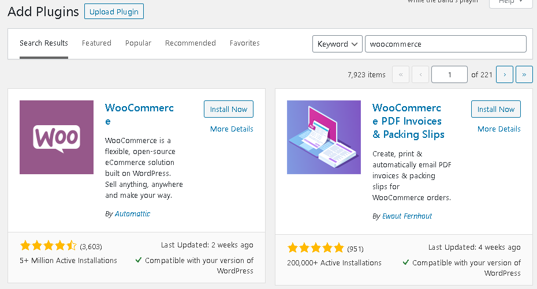Open the Keyword search type dropdown

click(x=337, y=44)
